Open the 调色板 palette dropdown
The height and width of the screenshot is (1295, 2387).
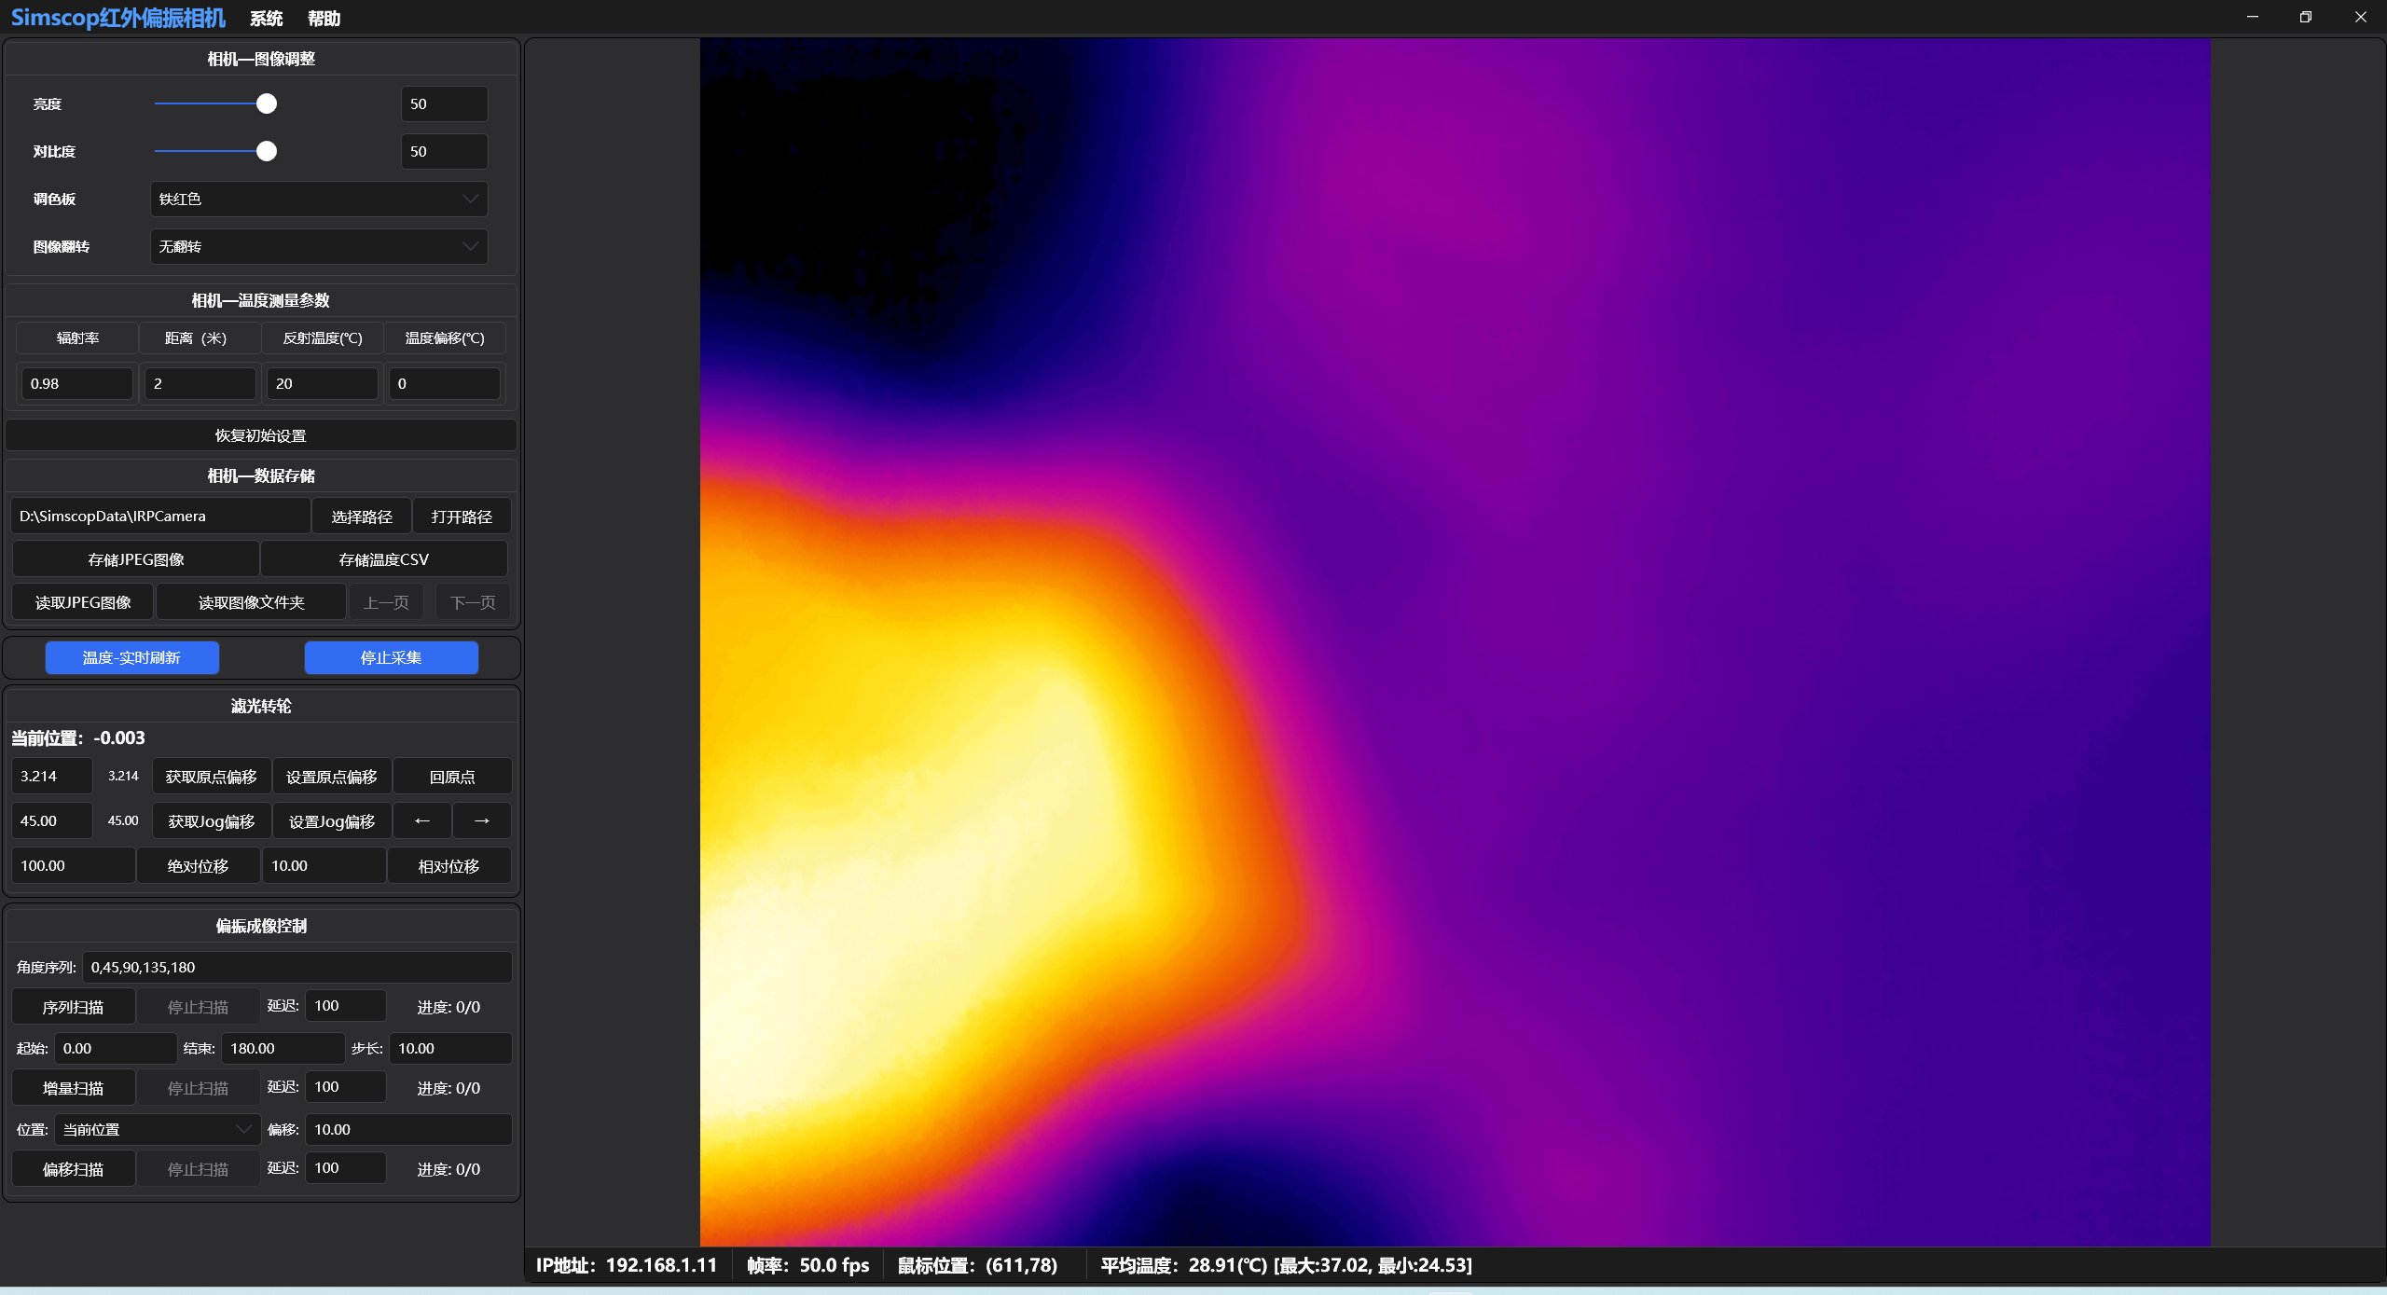[x=318, y=199]
